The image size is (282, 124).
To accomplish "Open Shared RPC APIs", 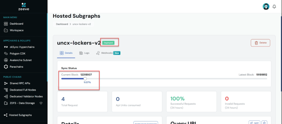I will [20, 83].
